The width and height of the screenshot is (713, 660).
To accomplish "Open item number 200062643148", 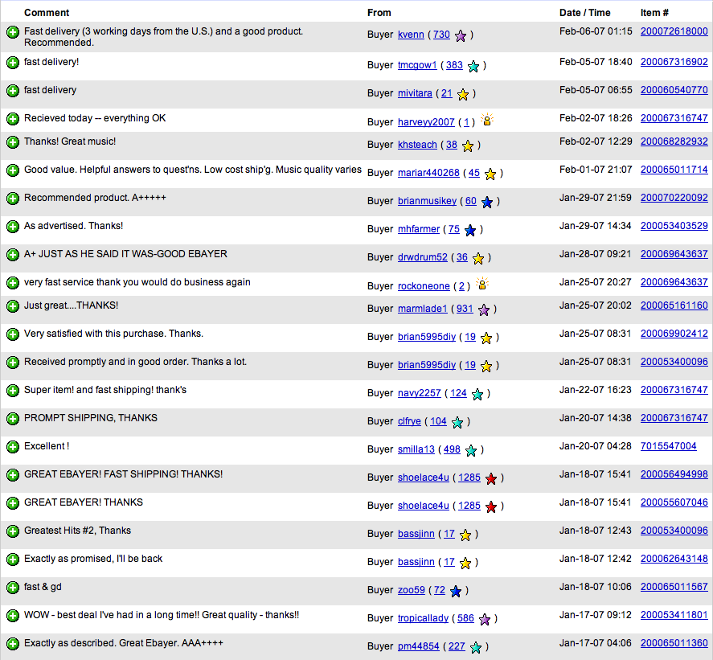I will coord(674,559).
